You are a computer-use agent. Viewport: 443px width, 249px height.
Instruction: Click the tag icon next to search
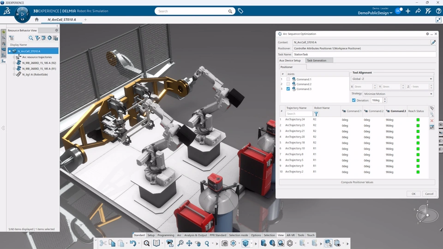pos(240,11)
